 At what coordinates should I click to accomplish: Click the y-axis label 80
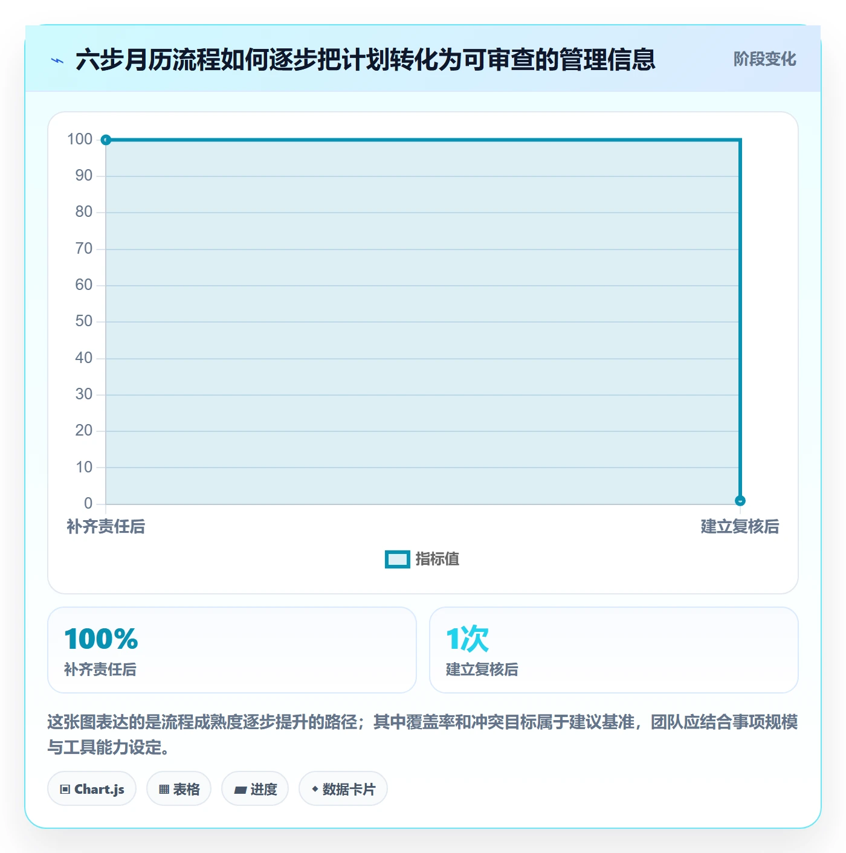point(84,212)
